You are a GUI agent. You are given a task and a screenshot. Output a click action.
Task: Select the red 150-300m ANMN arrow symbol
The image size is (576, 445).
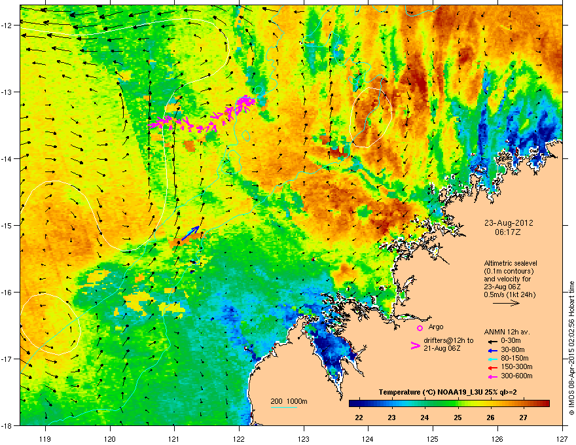click(x=493, y=368)
